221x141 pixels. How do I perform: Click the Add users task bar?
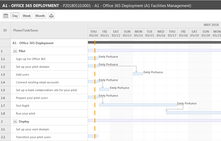tap(138, 74)
